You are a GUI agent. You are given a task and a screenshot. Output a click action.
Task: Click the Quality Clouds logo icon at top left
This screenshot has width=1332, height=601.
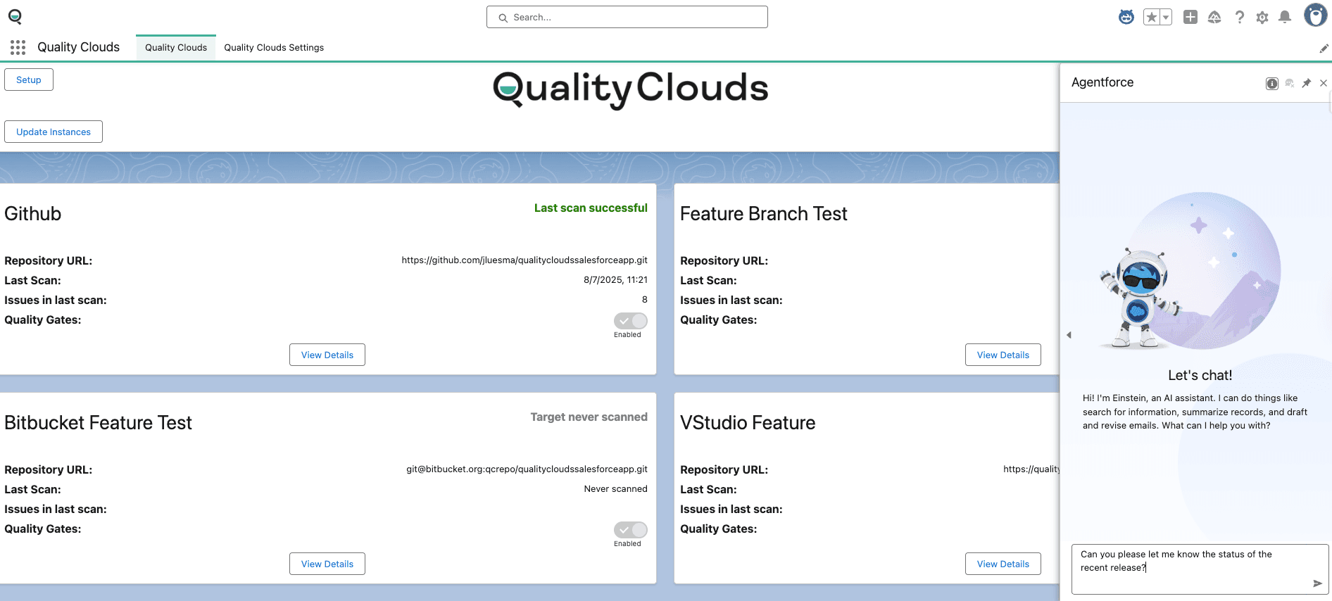[x=15, y=16]
